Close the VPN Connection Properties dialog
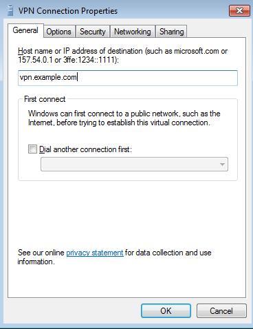Screen dimensions: 253x329 click(239, 11)
